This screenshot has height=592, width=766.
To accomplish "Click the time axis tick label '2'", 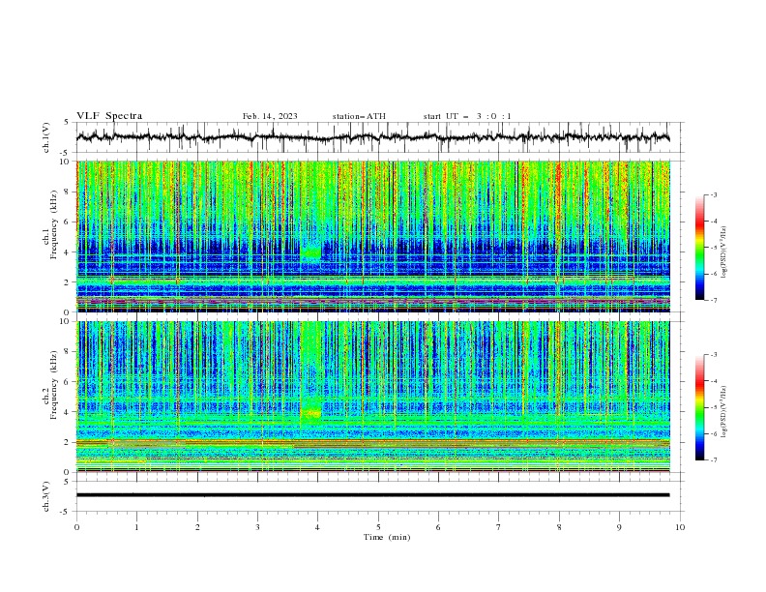I will 197,527.
